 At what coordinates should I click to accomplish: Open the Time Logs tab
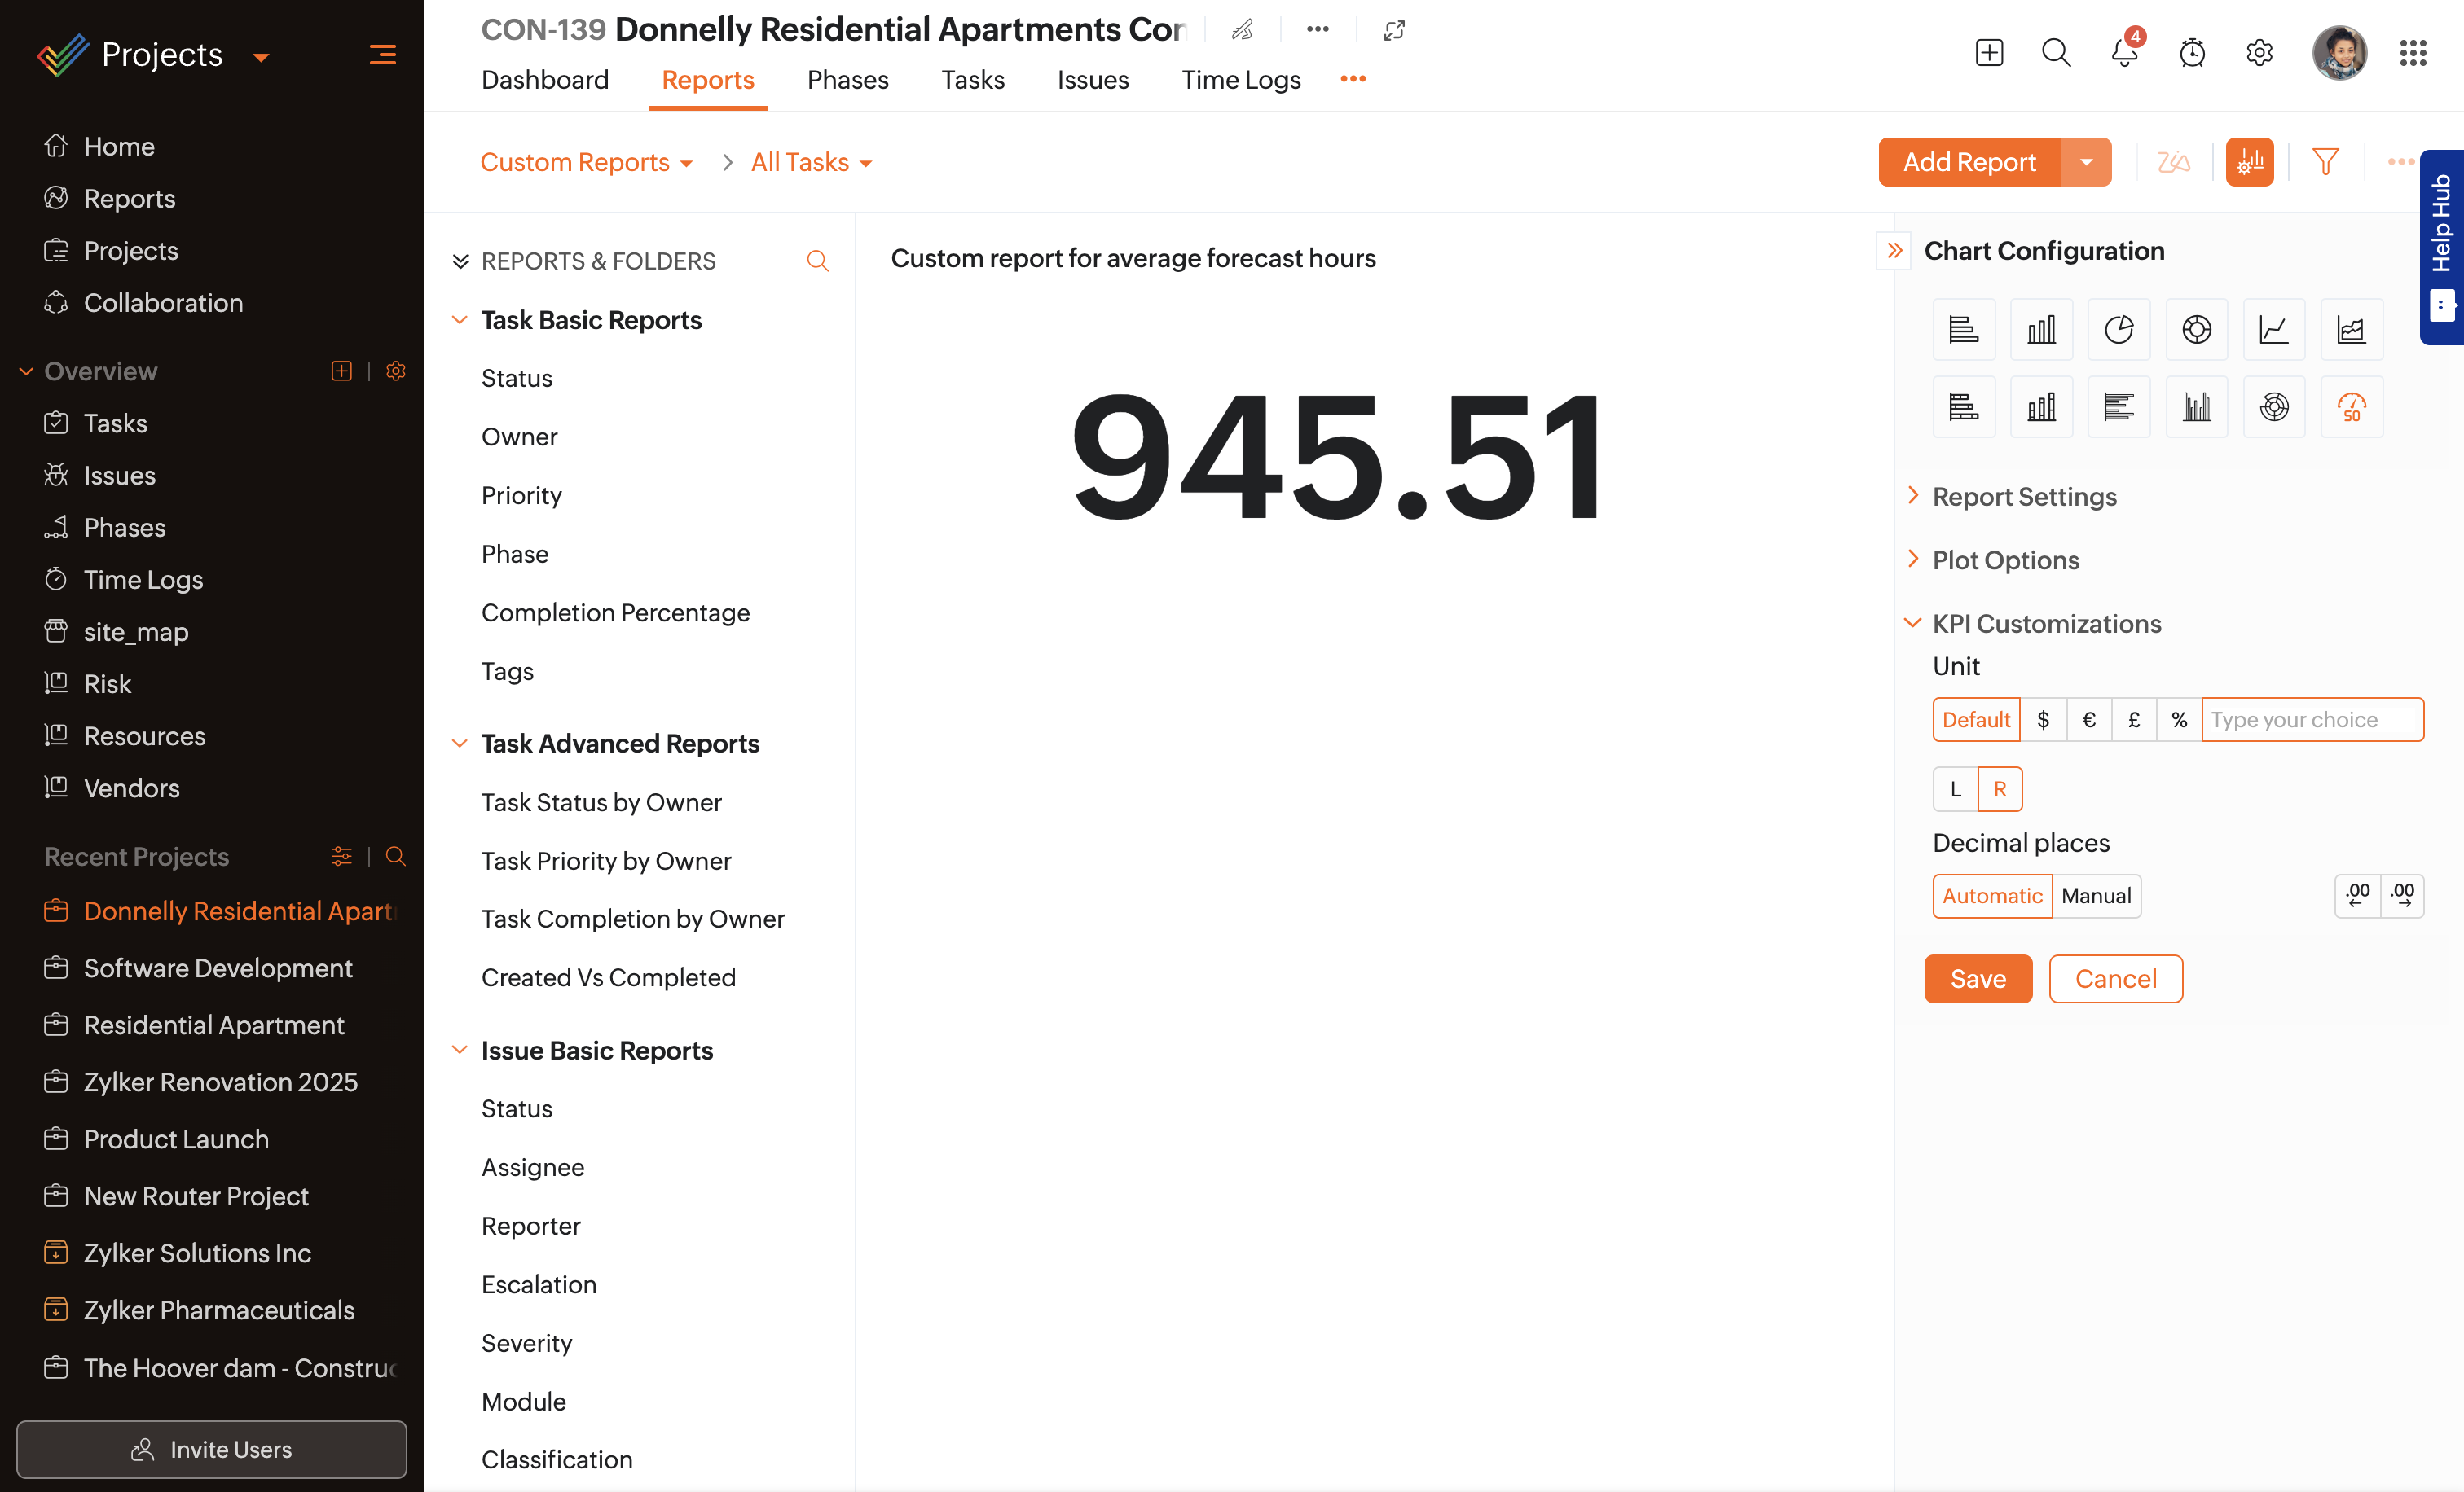[1240, 80]
